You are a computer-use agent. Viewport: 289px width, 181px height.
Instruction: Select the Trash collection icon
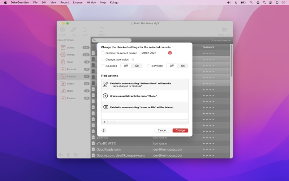[x=63, y=62]
